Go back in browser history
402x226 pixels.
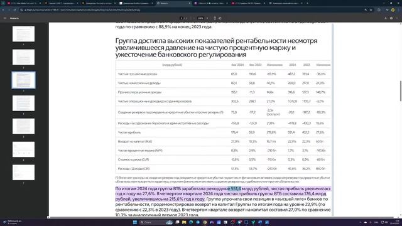pos(3,10)
